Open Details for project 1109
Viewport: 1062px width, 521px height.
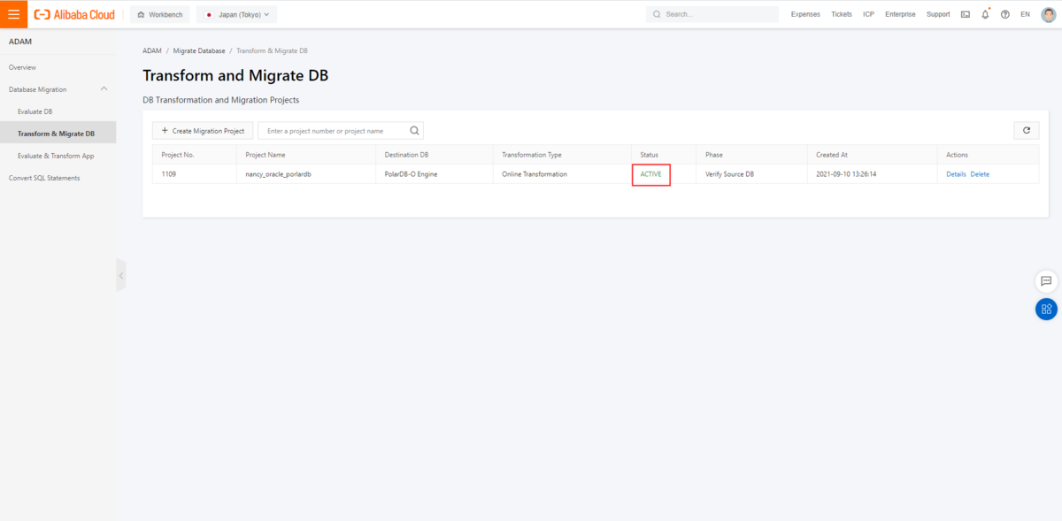[x=956, y=174]
